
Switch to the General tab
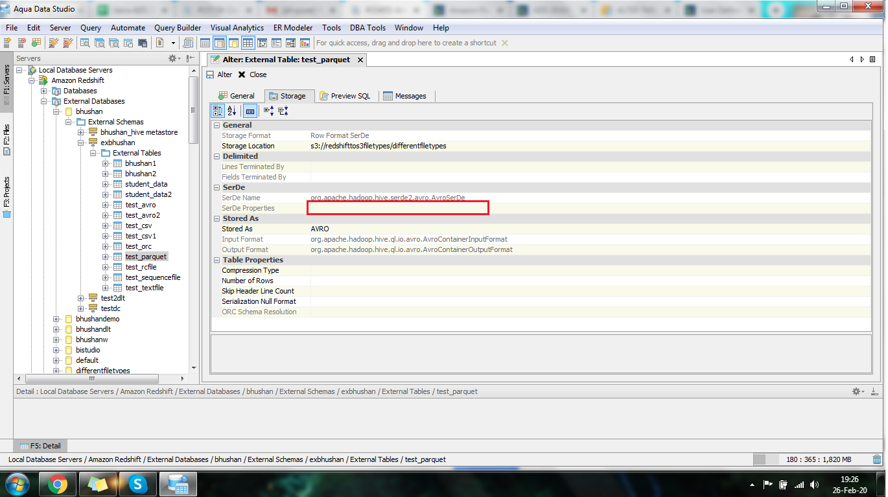pyautogui.click(x=237, y=96)
